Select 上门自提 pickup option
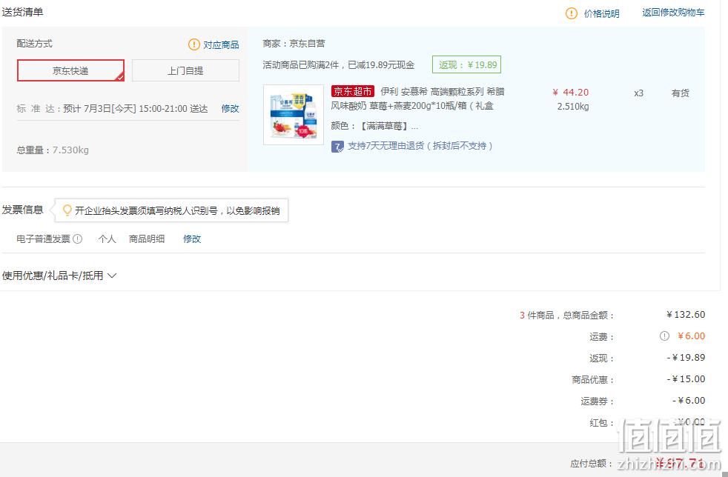Viewport: 728px width, 477px height. coord(185,70)
